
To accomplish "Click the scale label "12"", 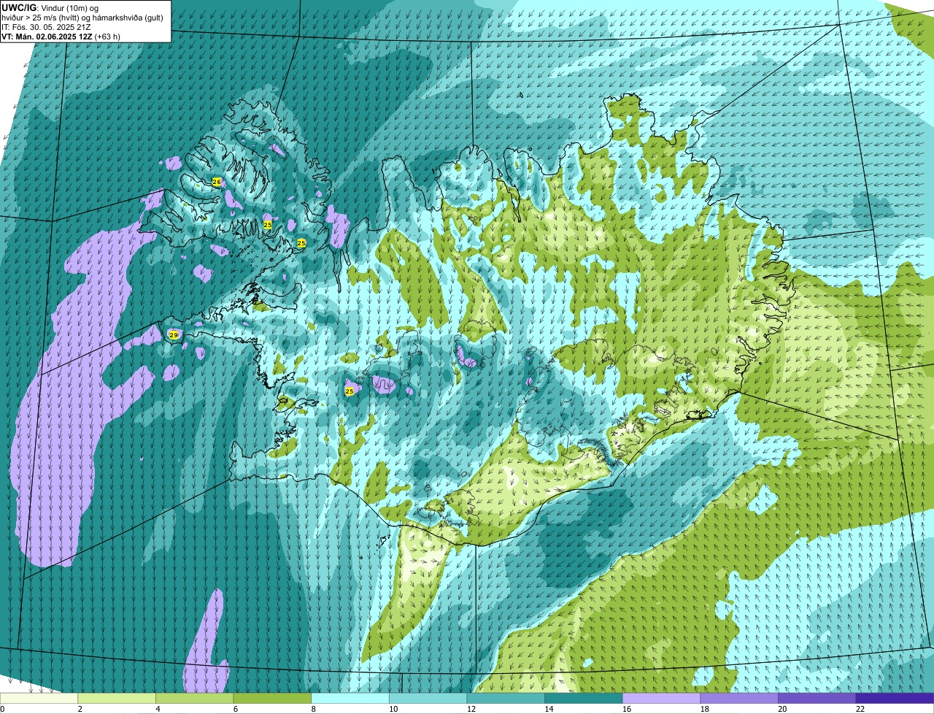I will pyautogui.click(x=471, y=709).
